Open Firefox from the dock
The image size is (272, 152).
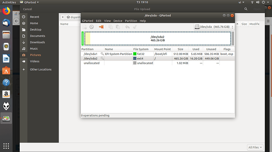click(6, 11)
